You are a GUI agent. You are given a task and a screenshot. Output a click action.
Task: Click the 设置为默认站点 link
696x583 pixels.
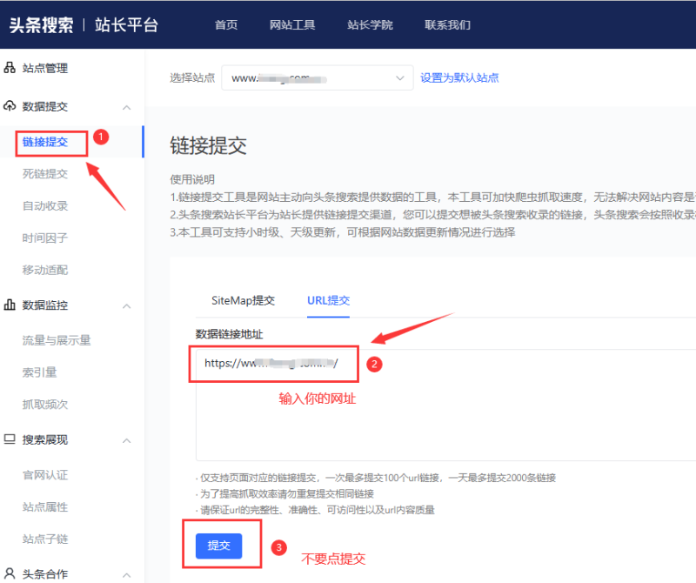[x=459, y=77]
